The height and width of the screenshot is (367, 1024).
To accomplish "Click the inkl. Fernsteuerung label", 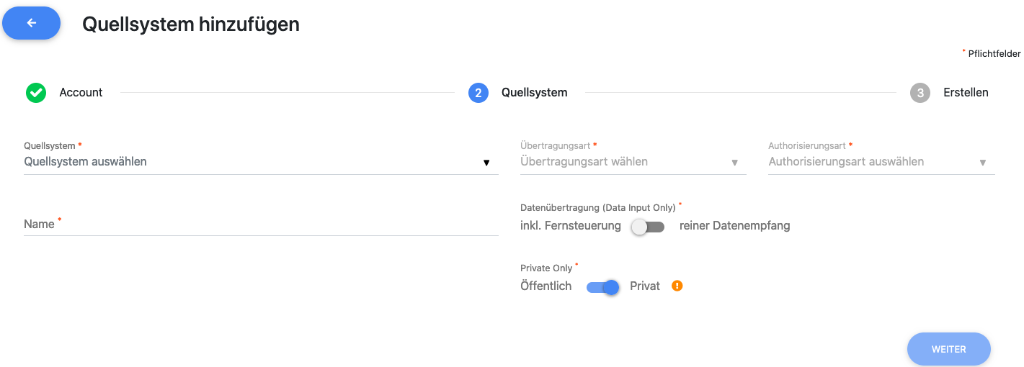I will (x=570, y=226).
